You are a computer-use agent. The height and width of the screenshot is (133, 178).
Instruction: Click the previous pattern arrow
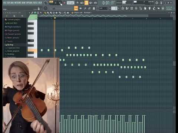point(110,8)
